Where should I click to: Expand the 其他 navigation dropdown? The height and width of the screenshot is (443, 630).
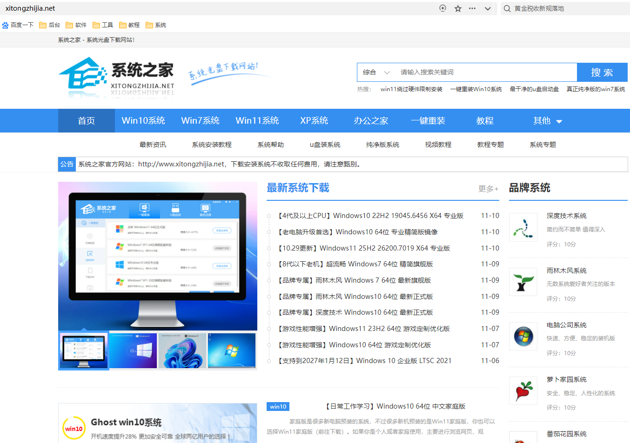pos(547,120)
